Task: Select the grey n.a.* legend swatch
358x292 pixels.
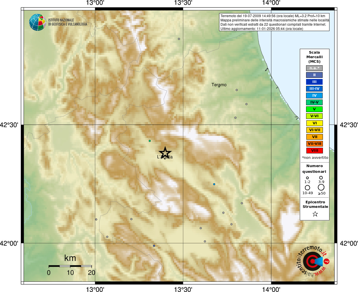Action: [314, 68]
